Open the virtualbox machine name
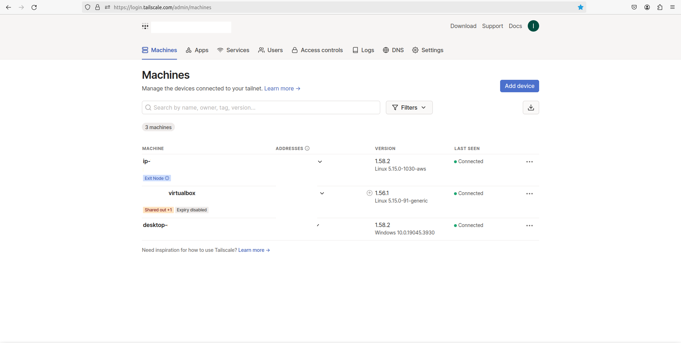 coord(182,193)
